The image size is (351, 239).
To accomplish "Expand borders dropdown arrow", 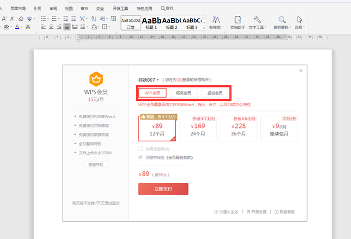I will point(109,27).
